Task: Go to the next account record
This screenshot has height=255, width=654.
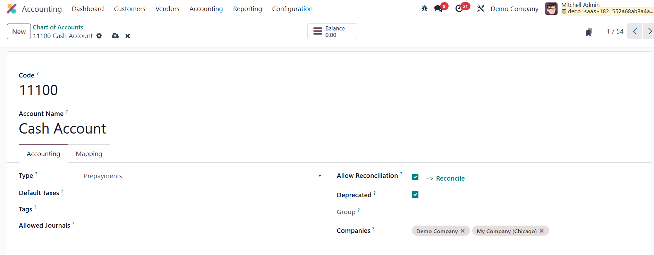Action: pyautogui.click(x=649, y=31)
